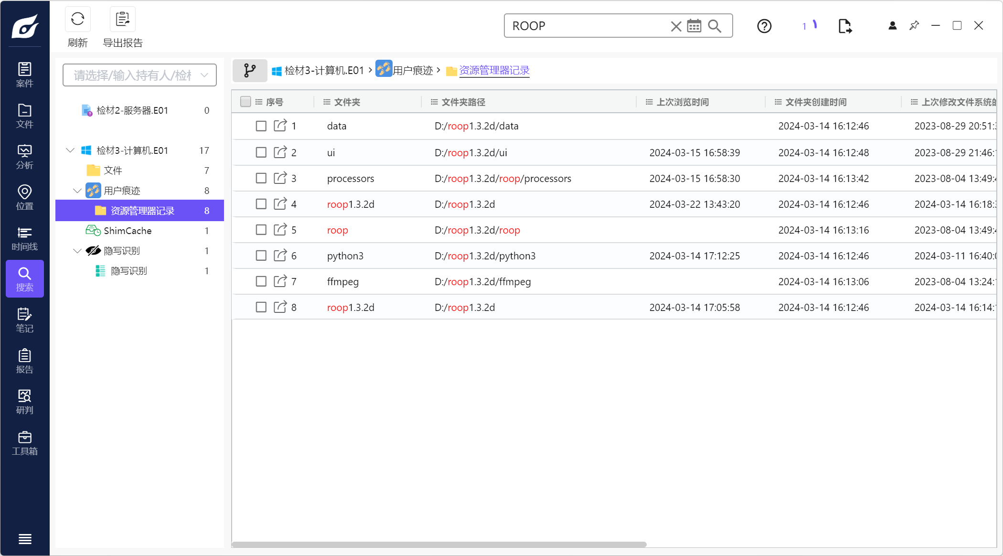
Task: Switch to the Analysis (分析) sidebar tab
Action: (24, 157)
